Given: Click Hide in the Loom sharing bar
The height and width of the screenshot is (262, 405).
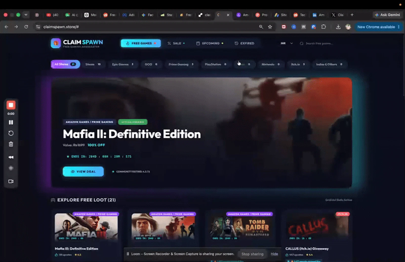Looking at the screenshot, I should point(274,254).
